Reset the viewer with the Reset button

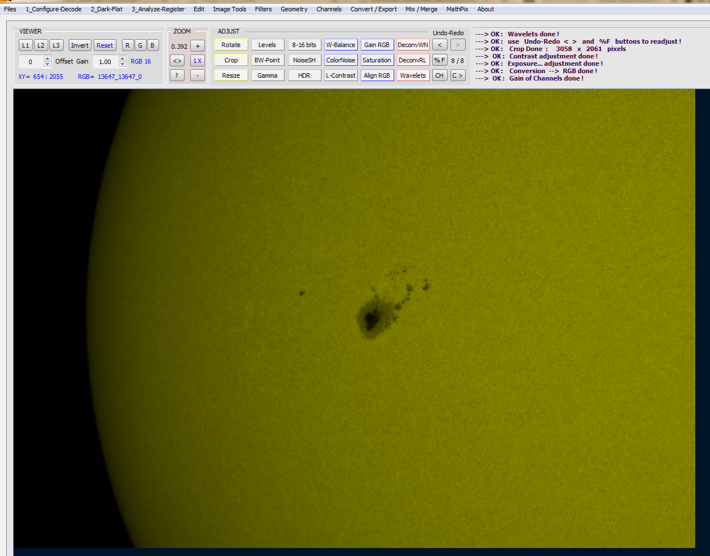tap(105, 45)
